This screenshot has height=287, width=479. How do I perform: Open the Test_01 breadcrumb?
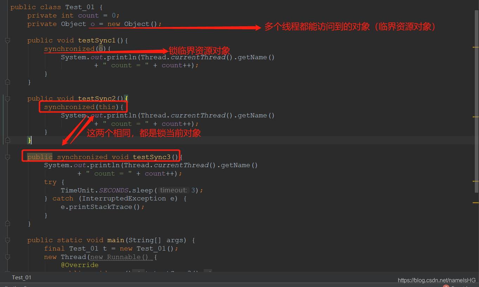pos(21,278)
